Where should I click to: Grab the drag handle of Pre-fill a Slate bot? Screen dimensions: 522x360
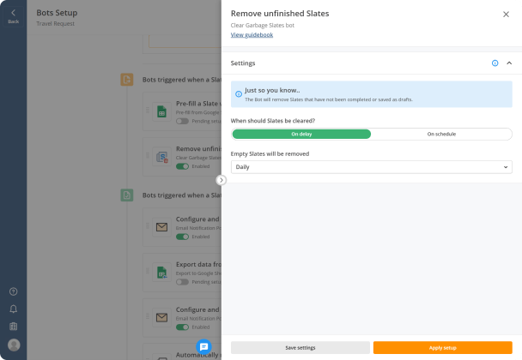[x=148, y=110]
